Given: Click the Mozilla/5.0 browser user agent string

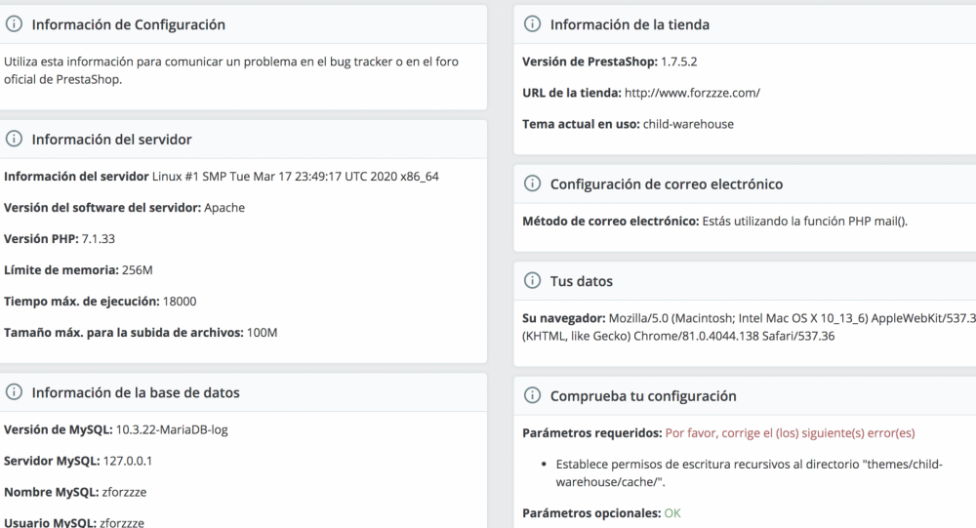Looking at the screenshot, I should (x=749, y=327).
